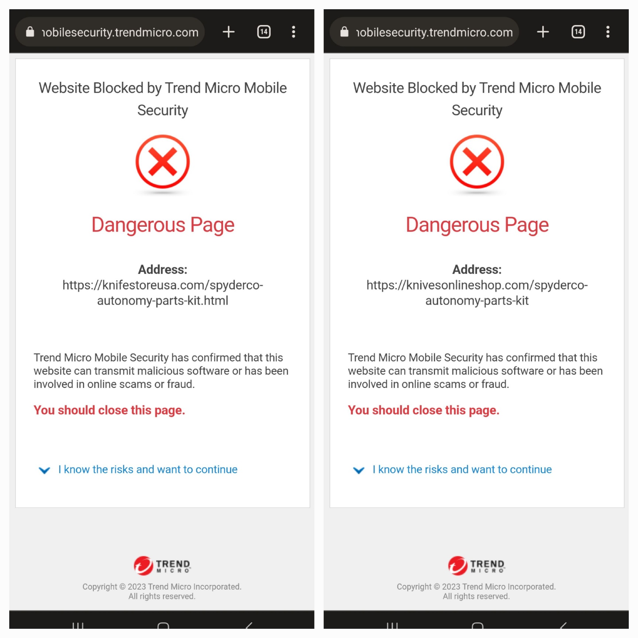Tap lock icon in left address bar
Image resolution: width=638 pixels, height=638 pixels.
[x=30, y=32]
